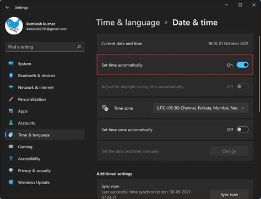Click the Time zone clock globe icon
The image size is (261, 199).
coord(105,108)
